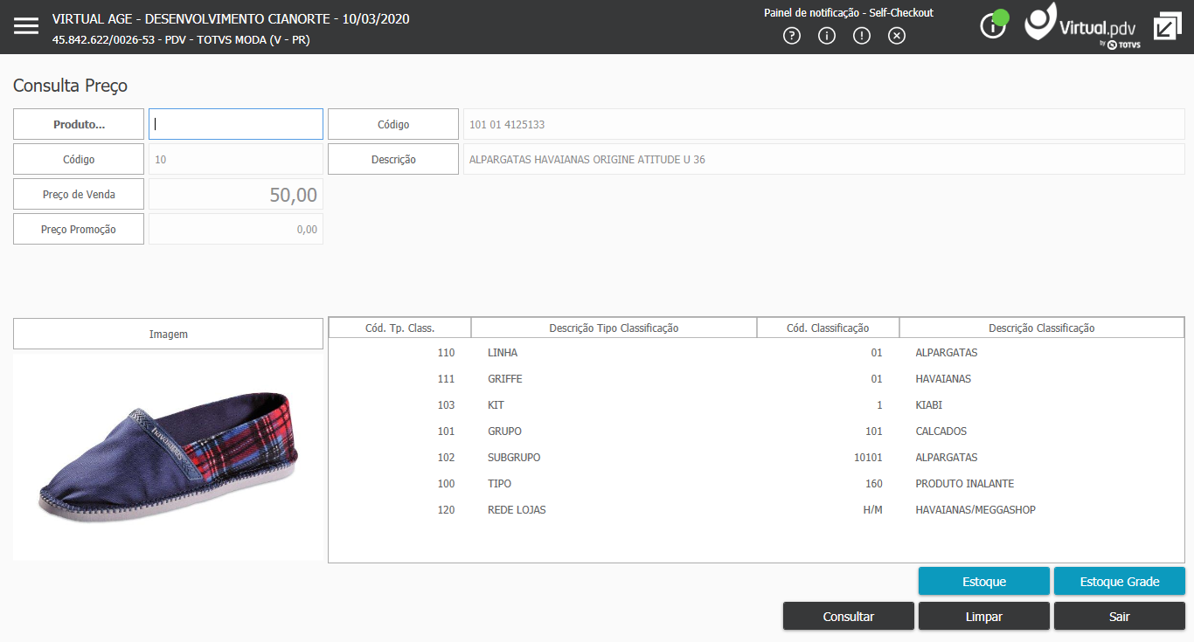Screen dimensions: 1194x642
Task: Select the GRIFFE classification row
Action: point(756,379)
